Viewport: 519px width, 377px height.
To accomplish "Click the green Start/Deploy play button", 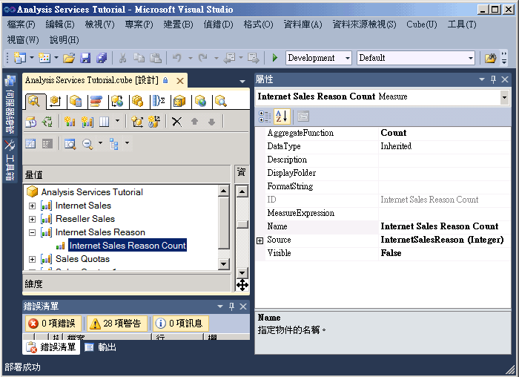I will point(275,58).
